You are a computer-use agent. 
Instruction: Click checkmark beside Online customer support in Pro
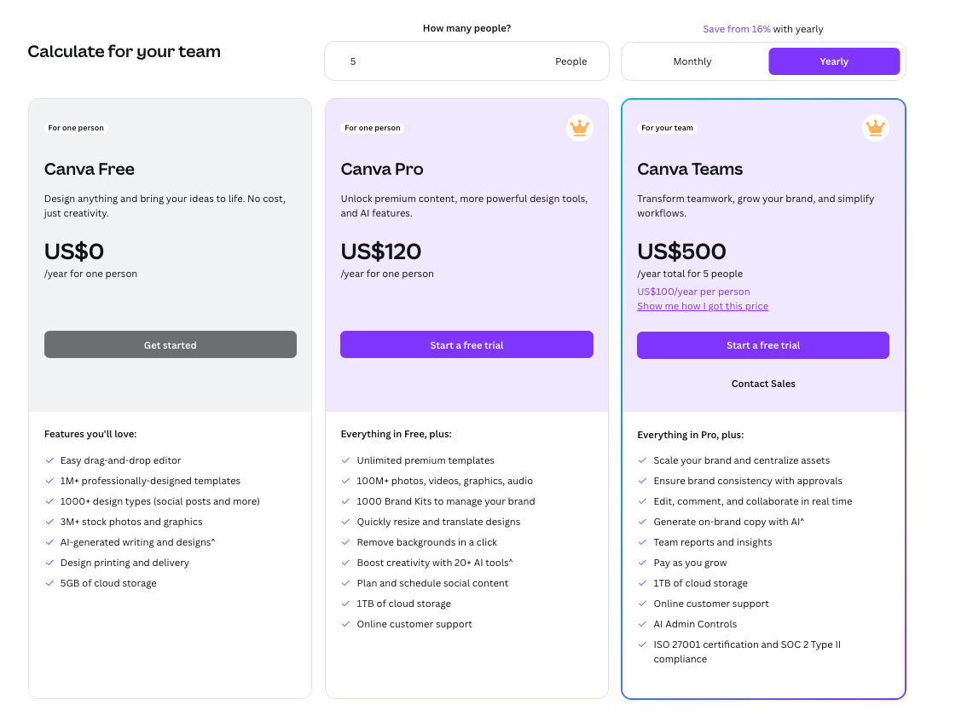[x=346, y=624]
